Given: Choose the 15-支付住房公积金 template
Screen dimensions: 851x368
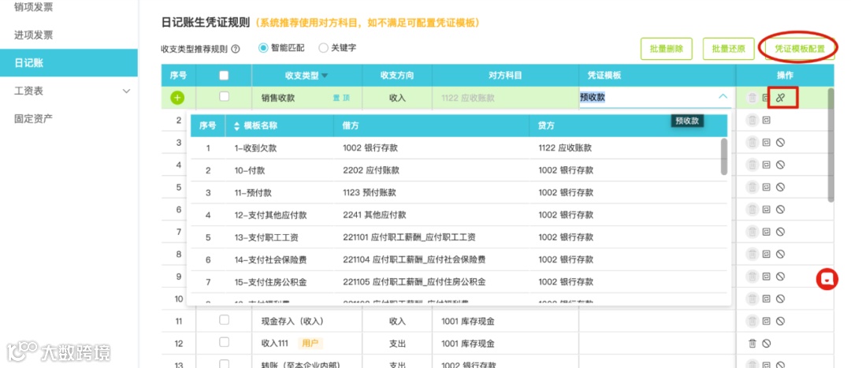Looking at the screenshot, I should click(457, 282).
